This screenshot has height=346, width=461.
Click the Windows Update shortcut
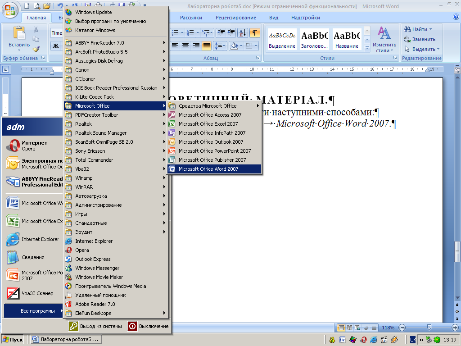click(x=116, y=12)
